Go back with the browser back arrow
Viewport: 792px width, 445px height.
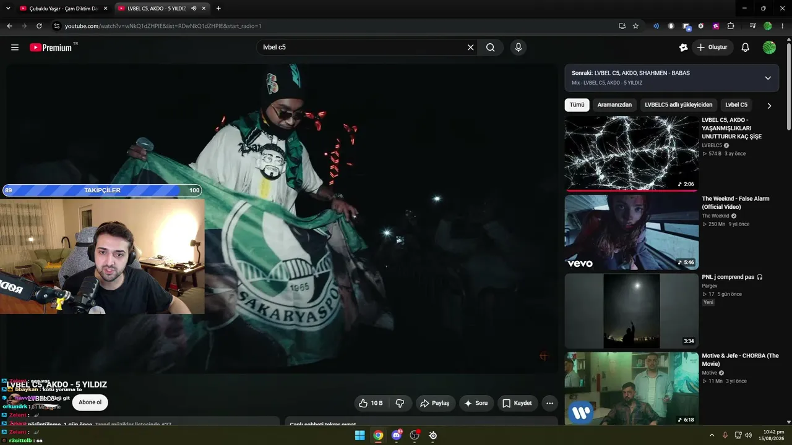coord(9,26)
